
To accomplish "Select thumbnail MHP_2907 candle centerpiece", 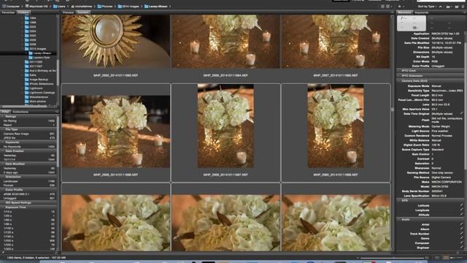I will point(336,42).
